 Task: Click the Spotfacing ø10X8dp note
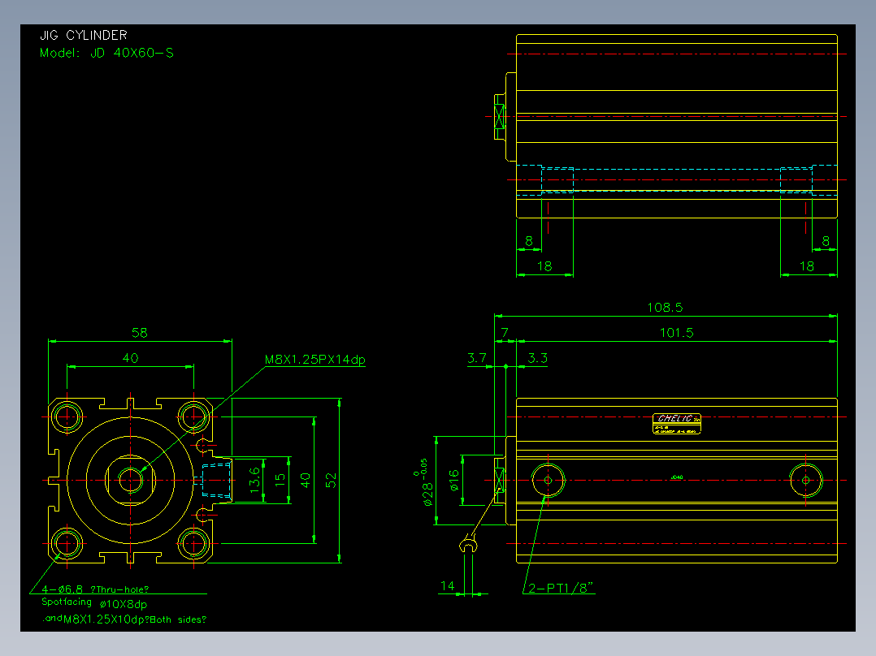(x=94, y=603)
